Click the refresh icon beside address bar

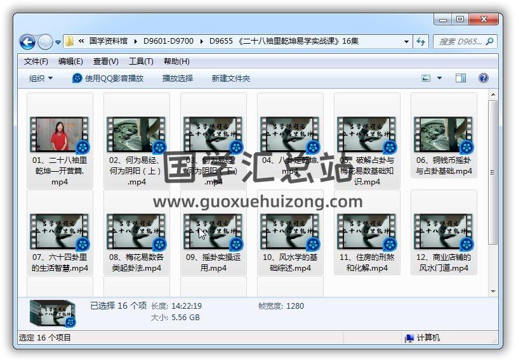[421, 42]
